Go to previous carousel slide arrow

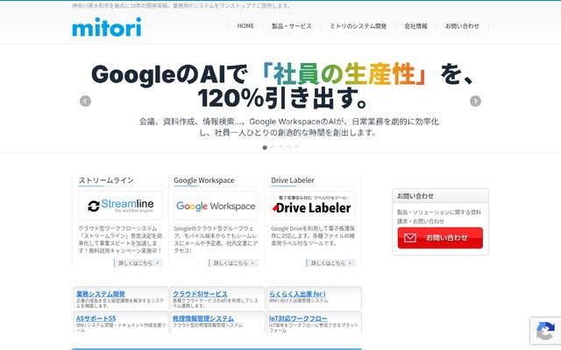pos(85,101)
